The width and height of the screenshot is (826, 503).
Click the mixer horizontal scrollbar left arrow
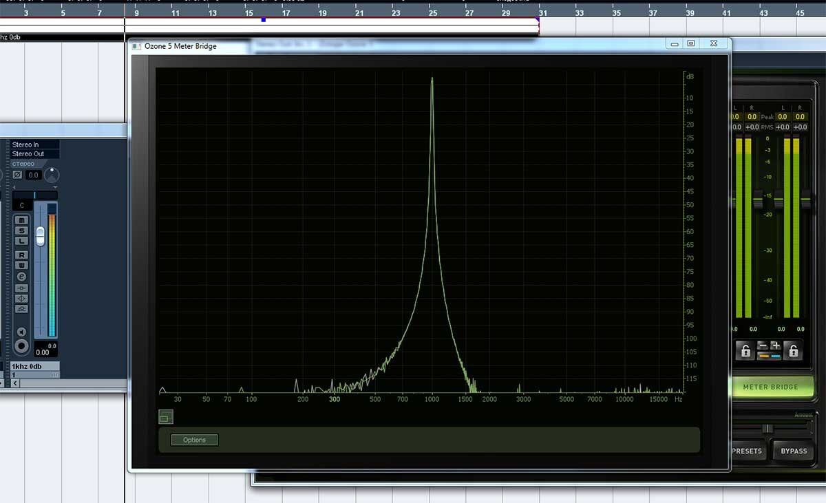click(x=15, y=383)
